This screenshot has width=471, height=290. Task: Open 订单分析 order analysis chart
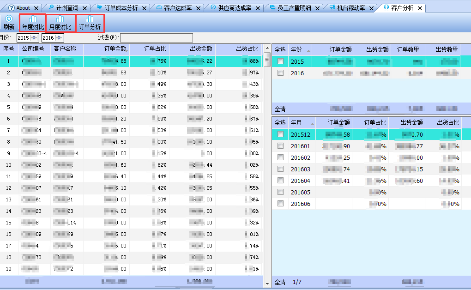pyautogui.click(x=90, y=23)
